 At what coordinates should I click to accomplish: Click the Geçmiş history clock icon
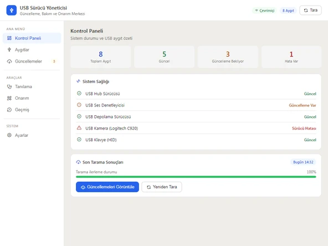point(9,110)
